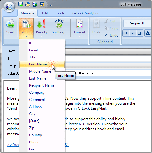Switch to the Edit ribbon tab
This screenshot has width=152, height=153.
pyautogui.click(x=45, y=13)
